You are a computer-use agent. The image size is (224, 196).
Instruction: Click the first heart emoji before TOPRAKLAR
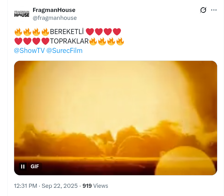[18, 41]
